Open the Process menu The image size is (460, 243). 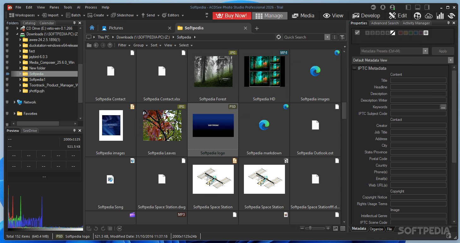click(x=91, y=7)
